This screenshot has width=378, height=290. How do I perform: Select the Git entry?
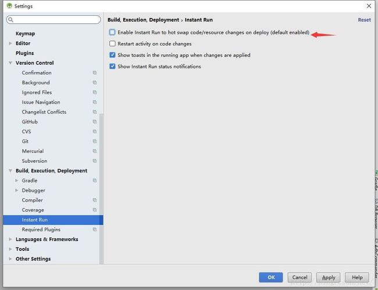(x=25, y=141)
